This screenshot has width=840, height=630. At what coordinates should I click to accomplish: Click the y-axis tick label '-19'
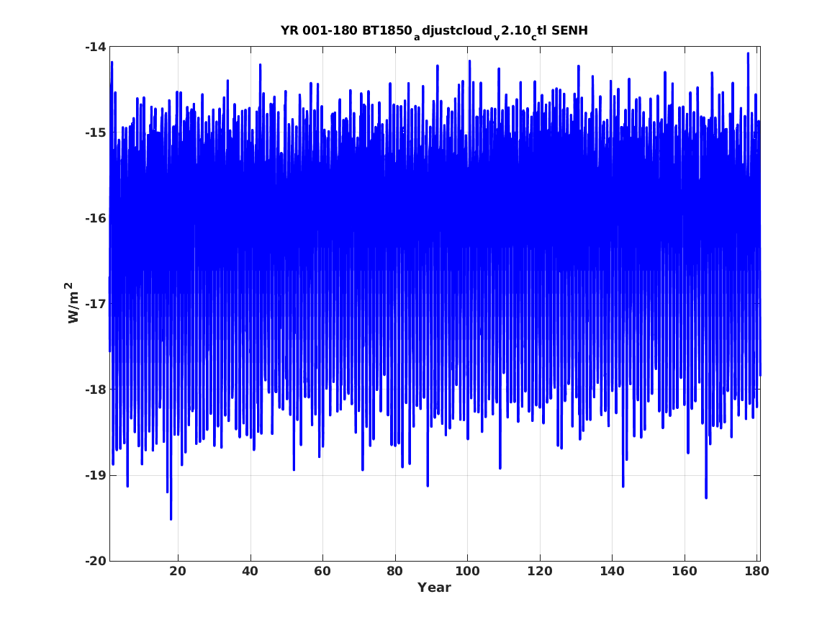(x=95, y=475)
